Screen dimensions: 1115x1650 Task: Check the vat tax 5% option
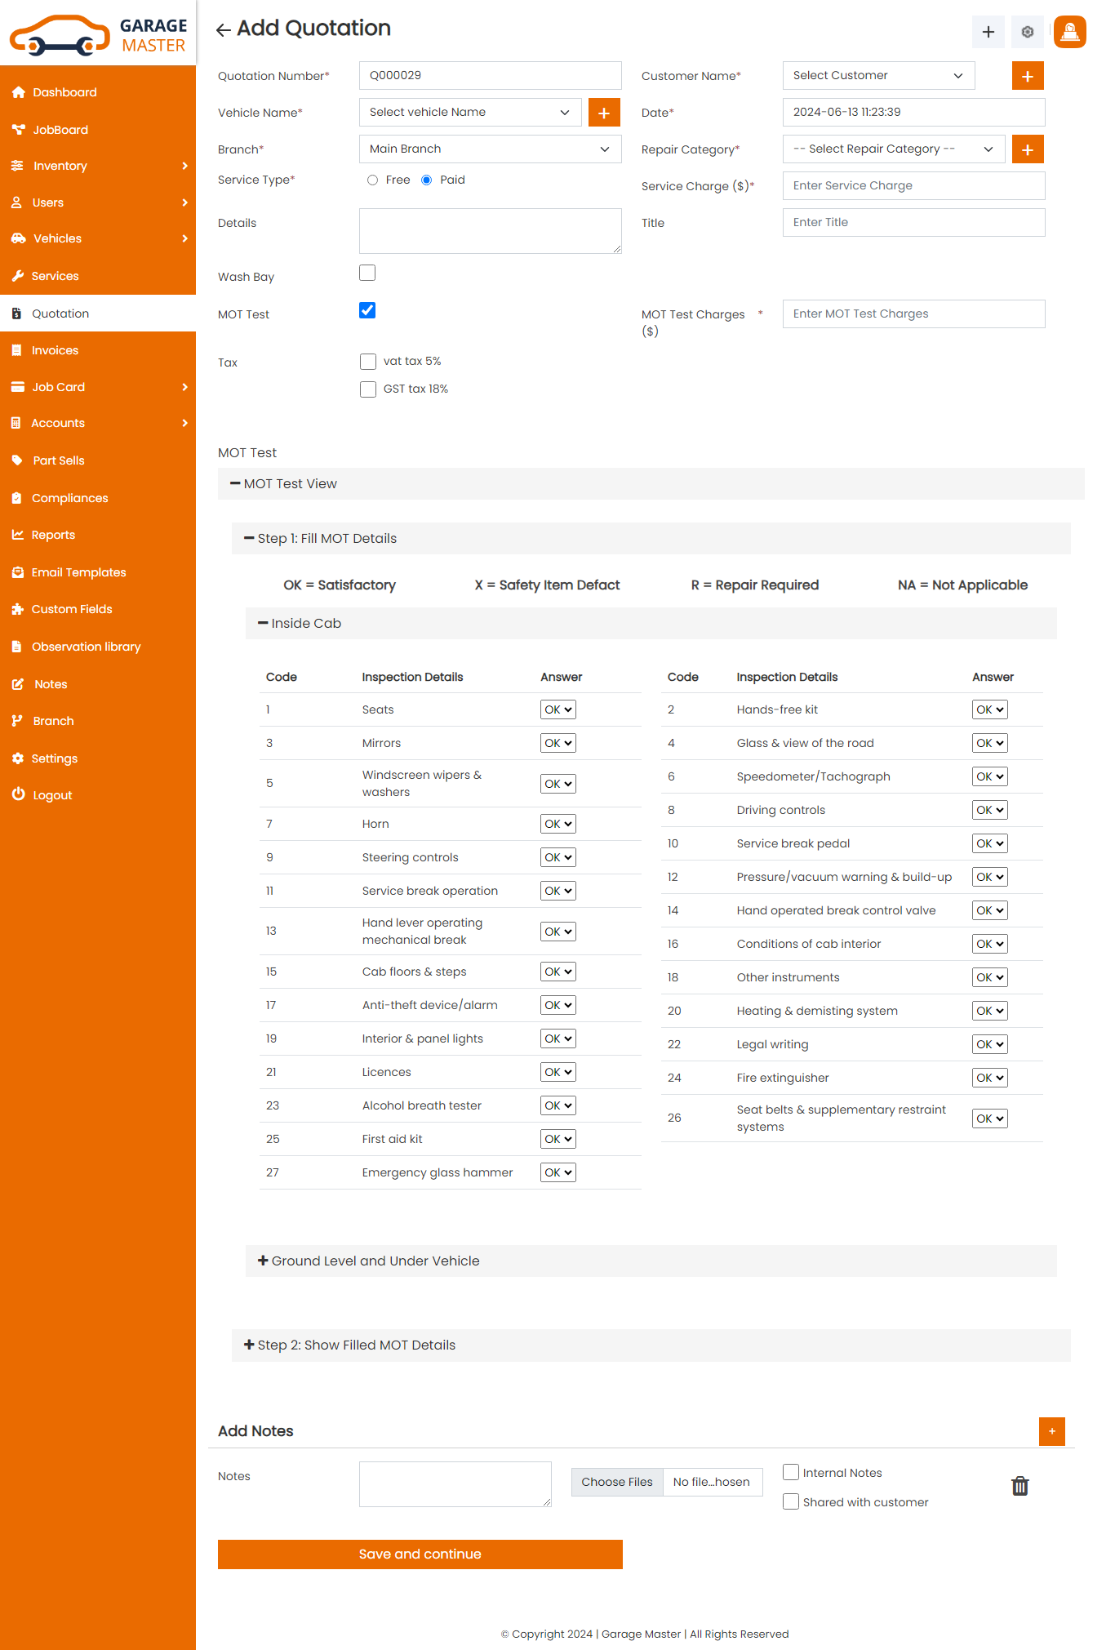(x=368, y=362)
